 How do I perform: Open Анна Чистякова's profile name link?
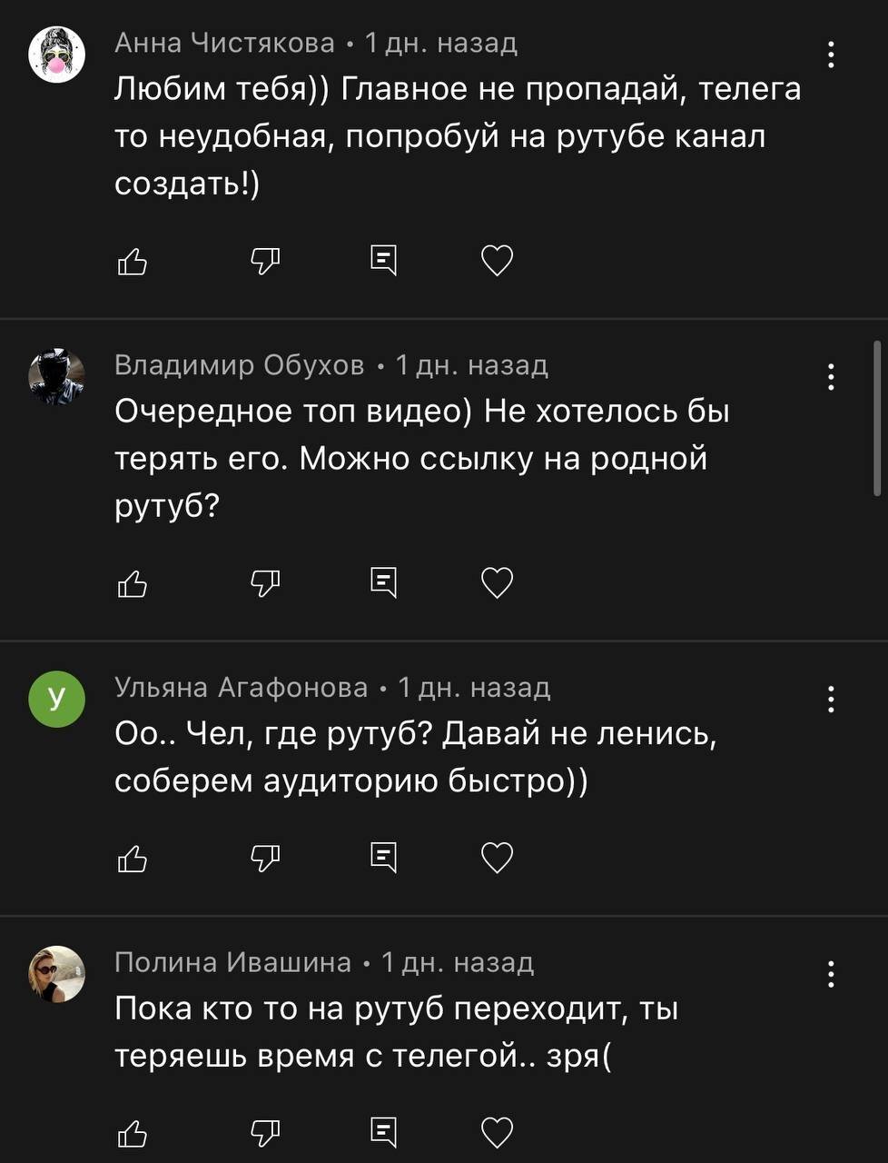pos(224,43)
